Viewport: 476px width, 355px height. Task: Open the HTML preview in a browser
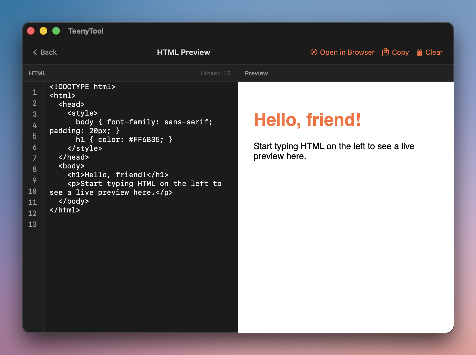point(347,52)
